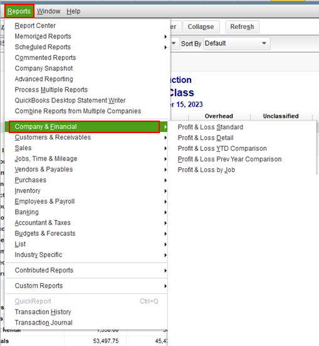Run Profit & Loss by Job
This screenshot has height=346, width=319.
(x=242, y=170)
